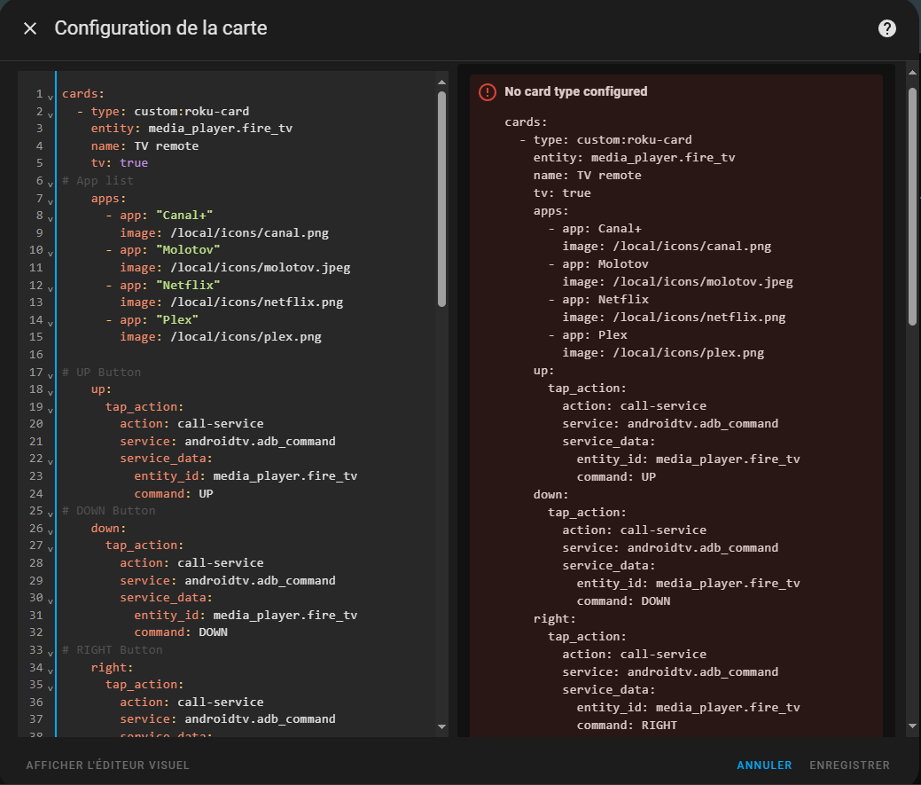Image resolution: width=921 pixels, height=785 pixels.
Task: Click '/local/icons/canal.png' on editor line 9
Action: pos(250,232)
